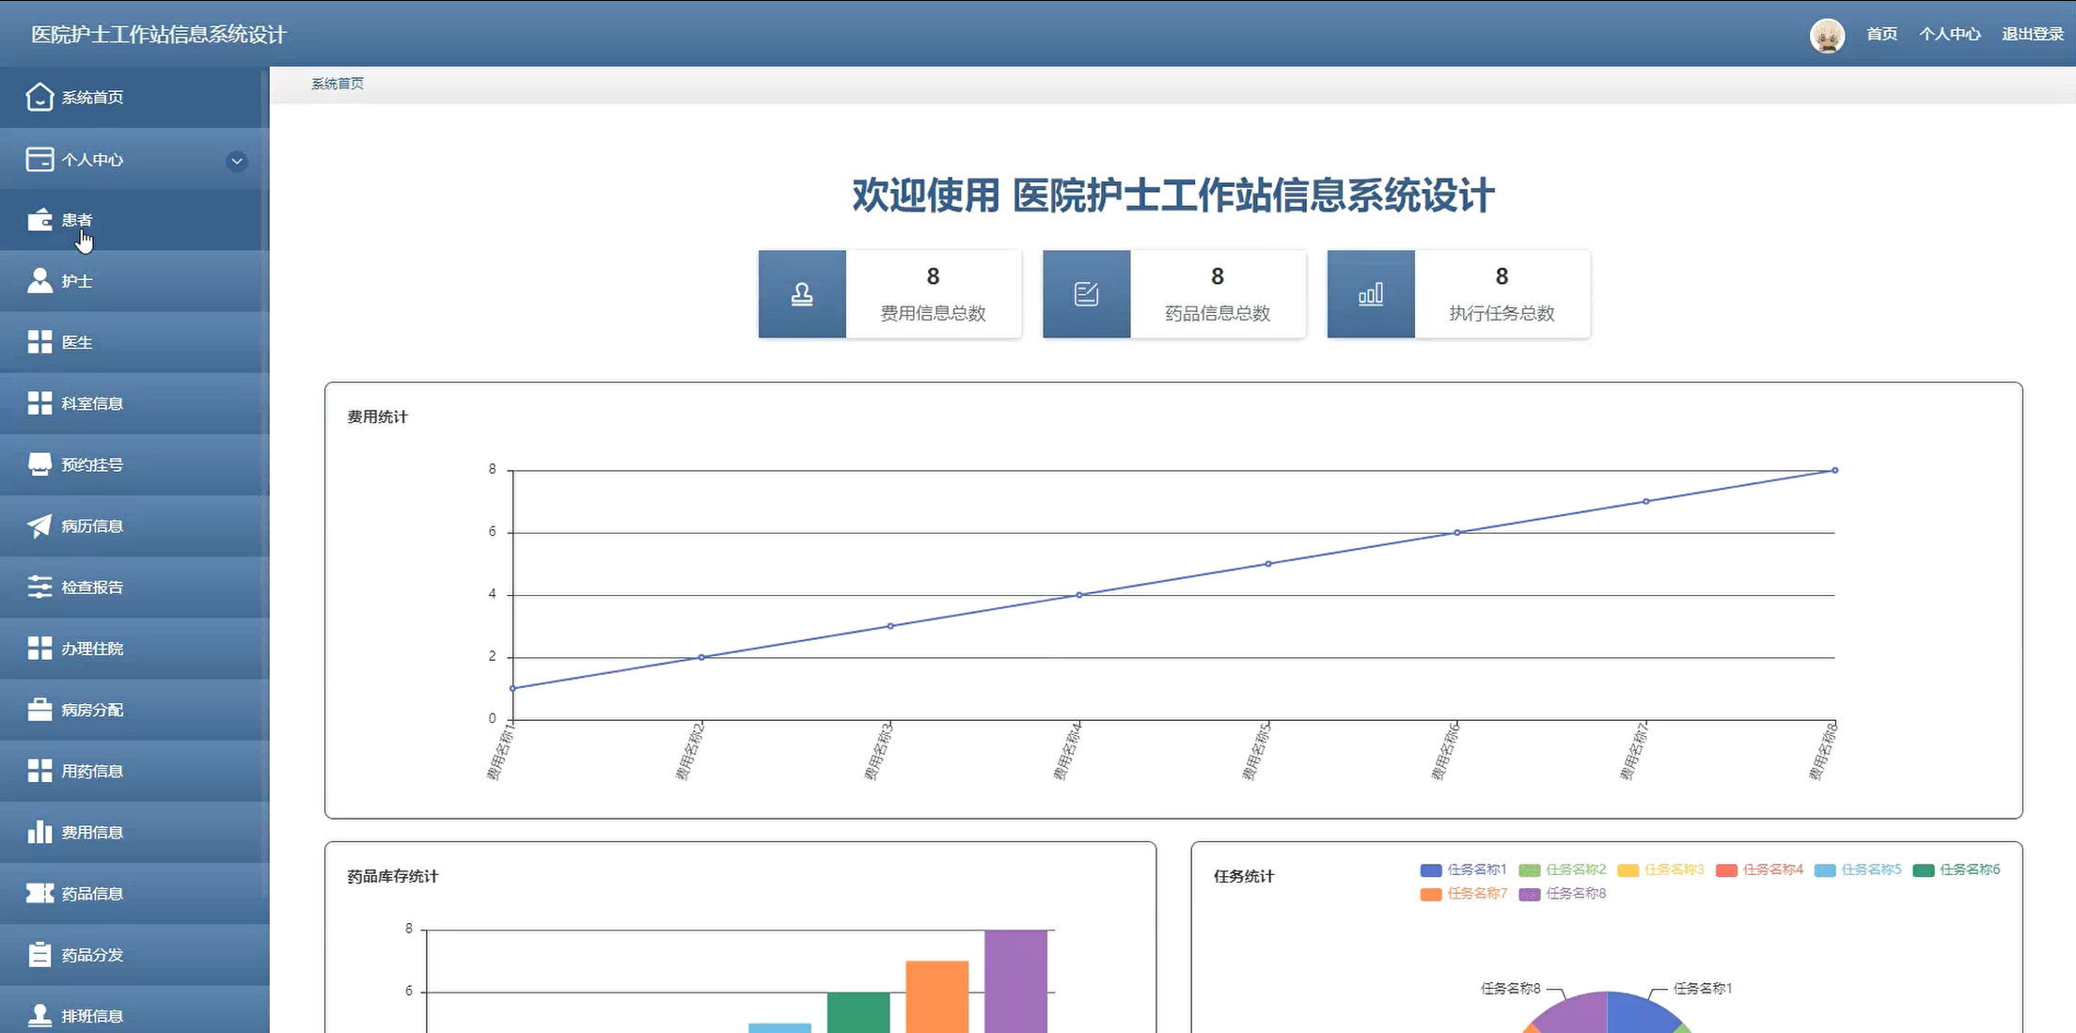Viewport: 2076px width, 1033px height.
Task: Click the bar chart icon beside 费用信息
Action: pos(39,832)
